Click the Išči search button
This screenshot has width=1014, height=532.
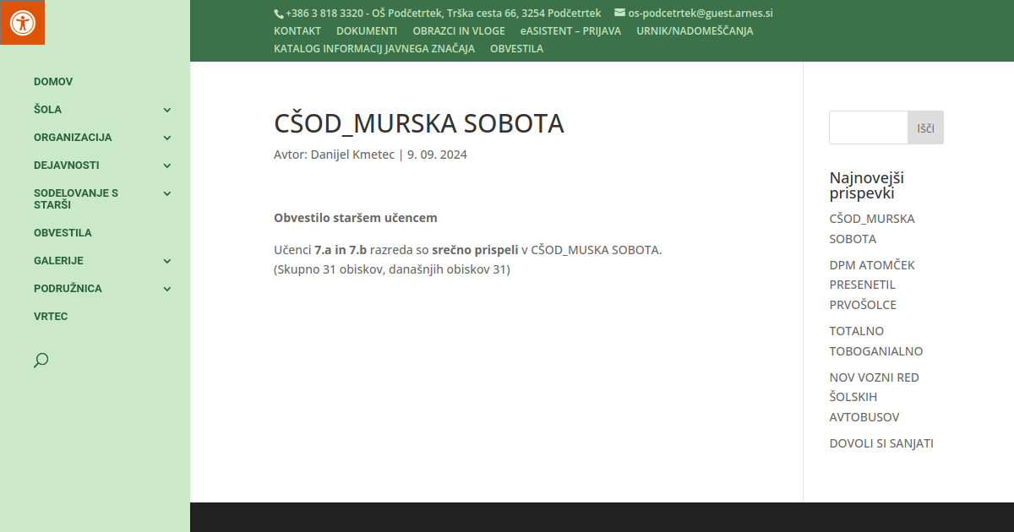point(925,128)
